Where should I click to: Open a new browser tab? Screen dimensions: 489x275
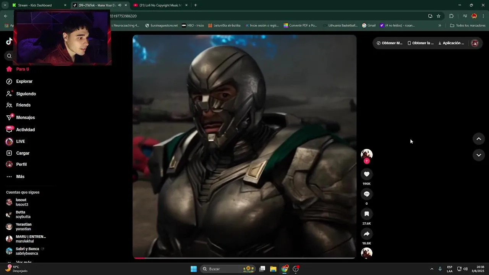(x=195, y=5)
